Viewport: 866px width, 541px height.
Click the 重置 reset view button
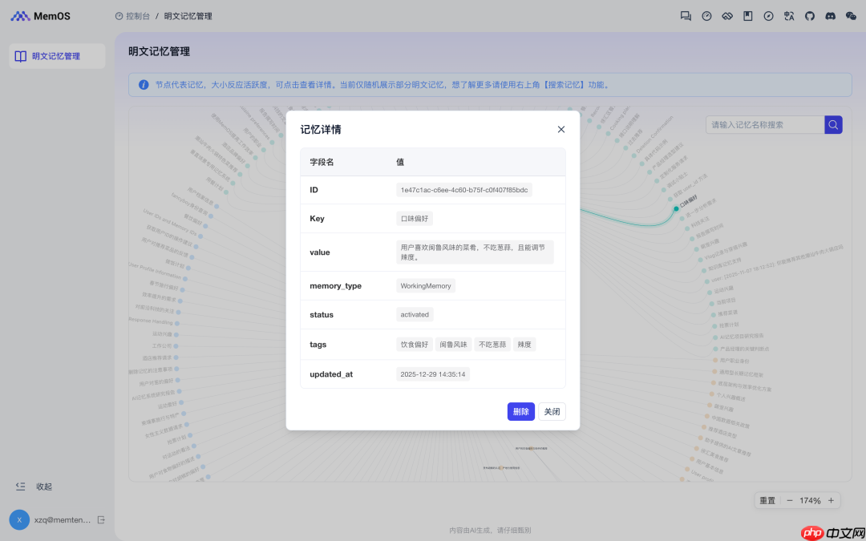pos(767,500)
